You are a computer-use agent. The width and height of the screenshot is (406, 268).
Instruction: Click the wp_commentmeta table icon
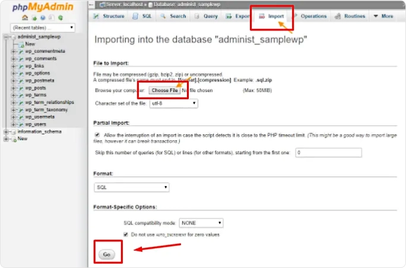pyautogui.click(x=21, y=52)
